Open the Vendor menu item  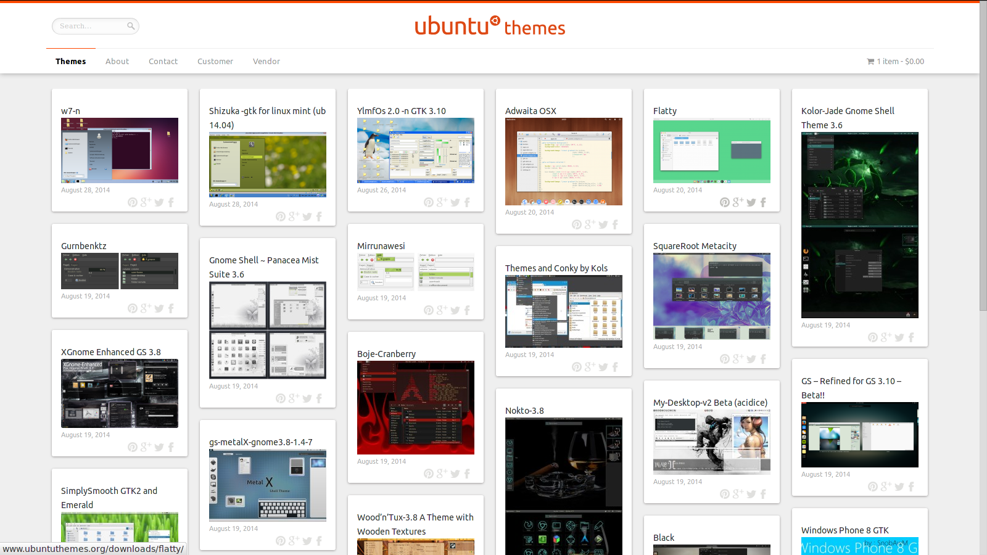tap(266, 61)
